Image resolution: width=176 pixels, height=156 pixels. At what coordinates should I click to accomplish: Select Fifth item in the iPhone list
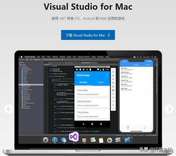(x=136, y=85)
